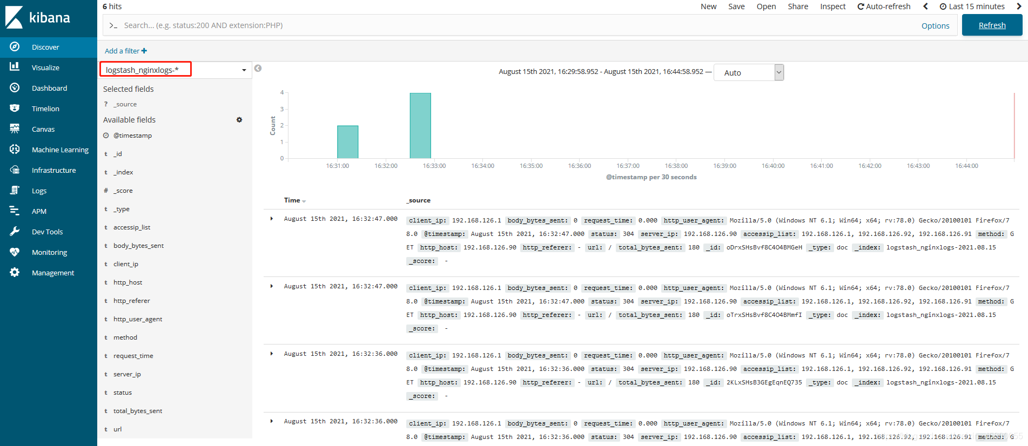The height and width of the screenshot is (446, 1028).
Task: Click the _source question mark icon
Action: (x=106, y=104)
